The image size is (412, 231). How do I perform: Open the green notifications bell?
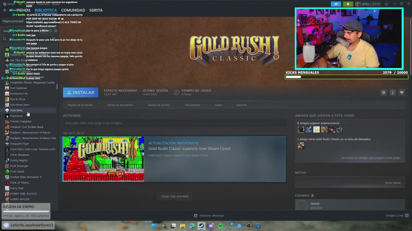click(x=348, y=4)
